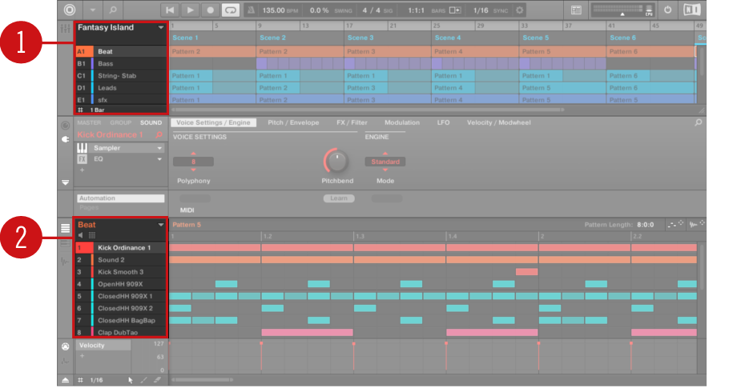Open the Sampler plug-in dropdown menu
The height and width of the screenshot is (388, 729).
pyautogui.click(x=159, y=148)
